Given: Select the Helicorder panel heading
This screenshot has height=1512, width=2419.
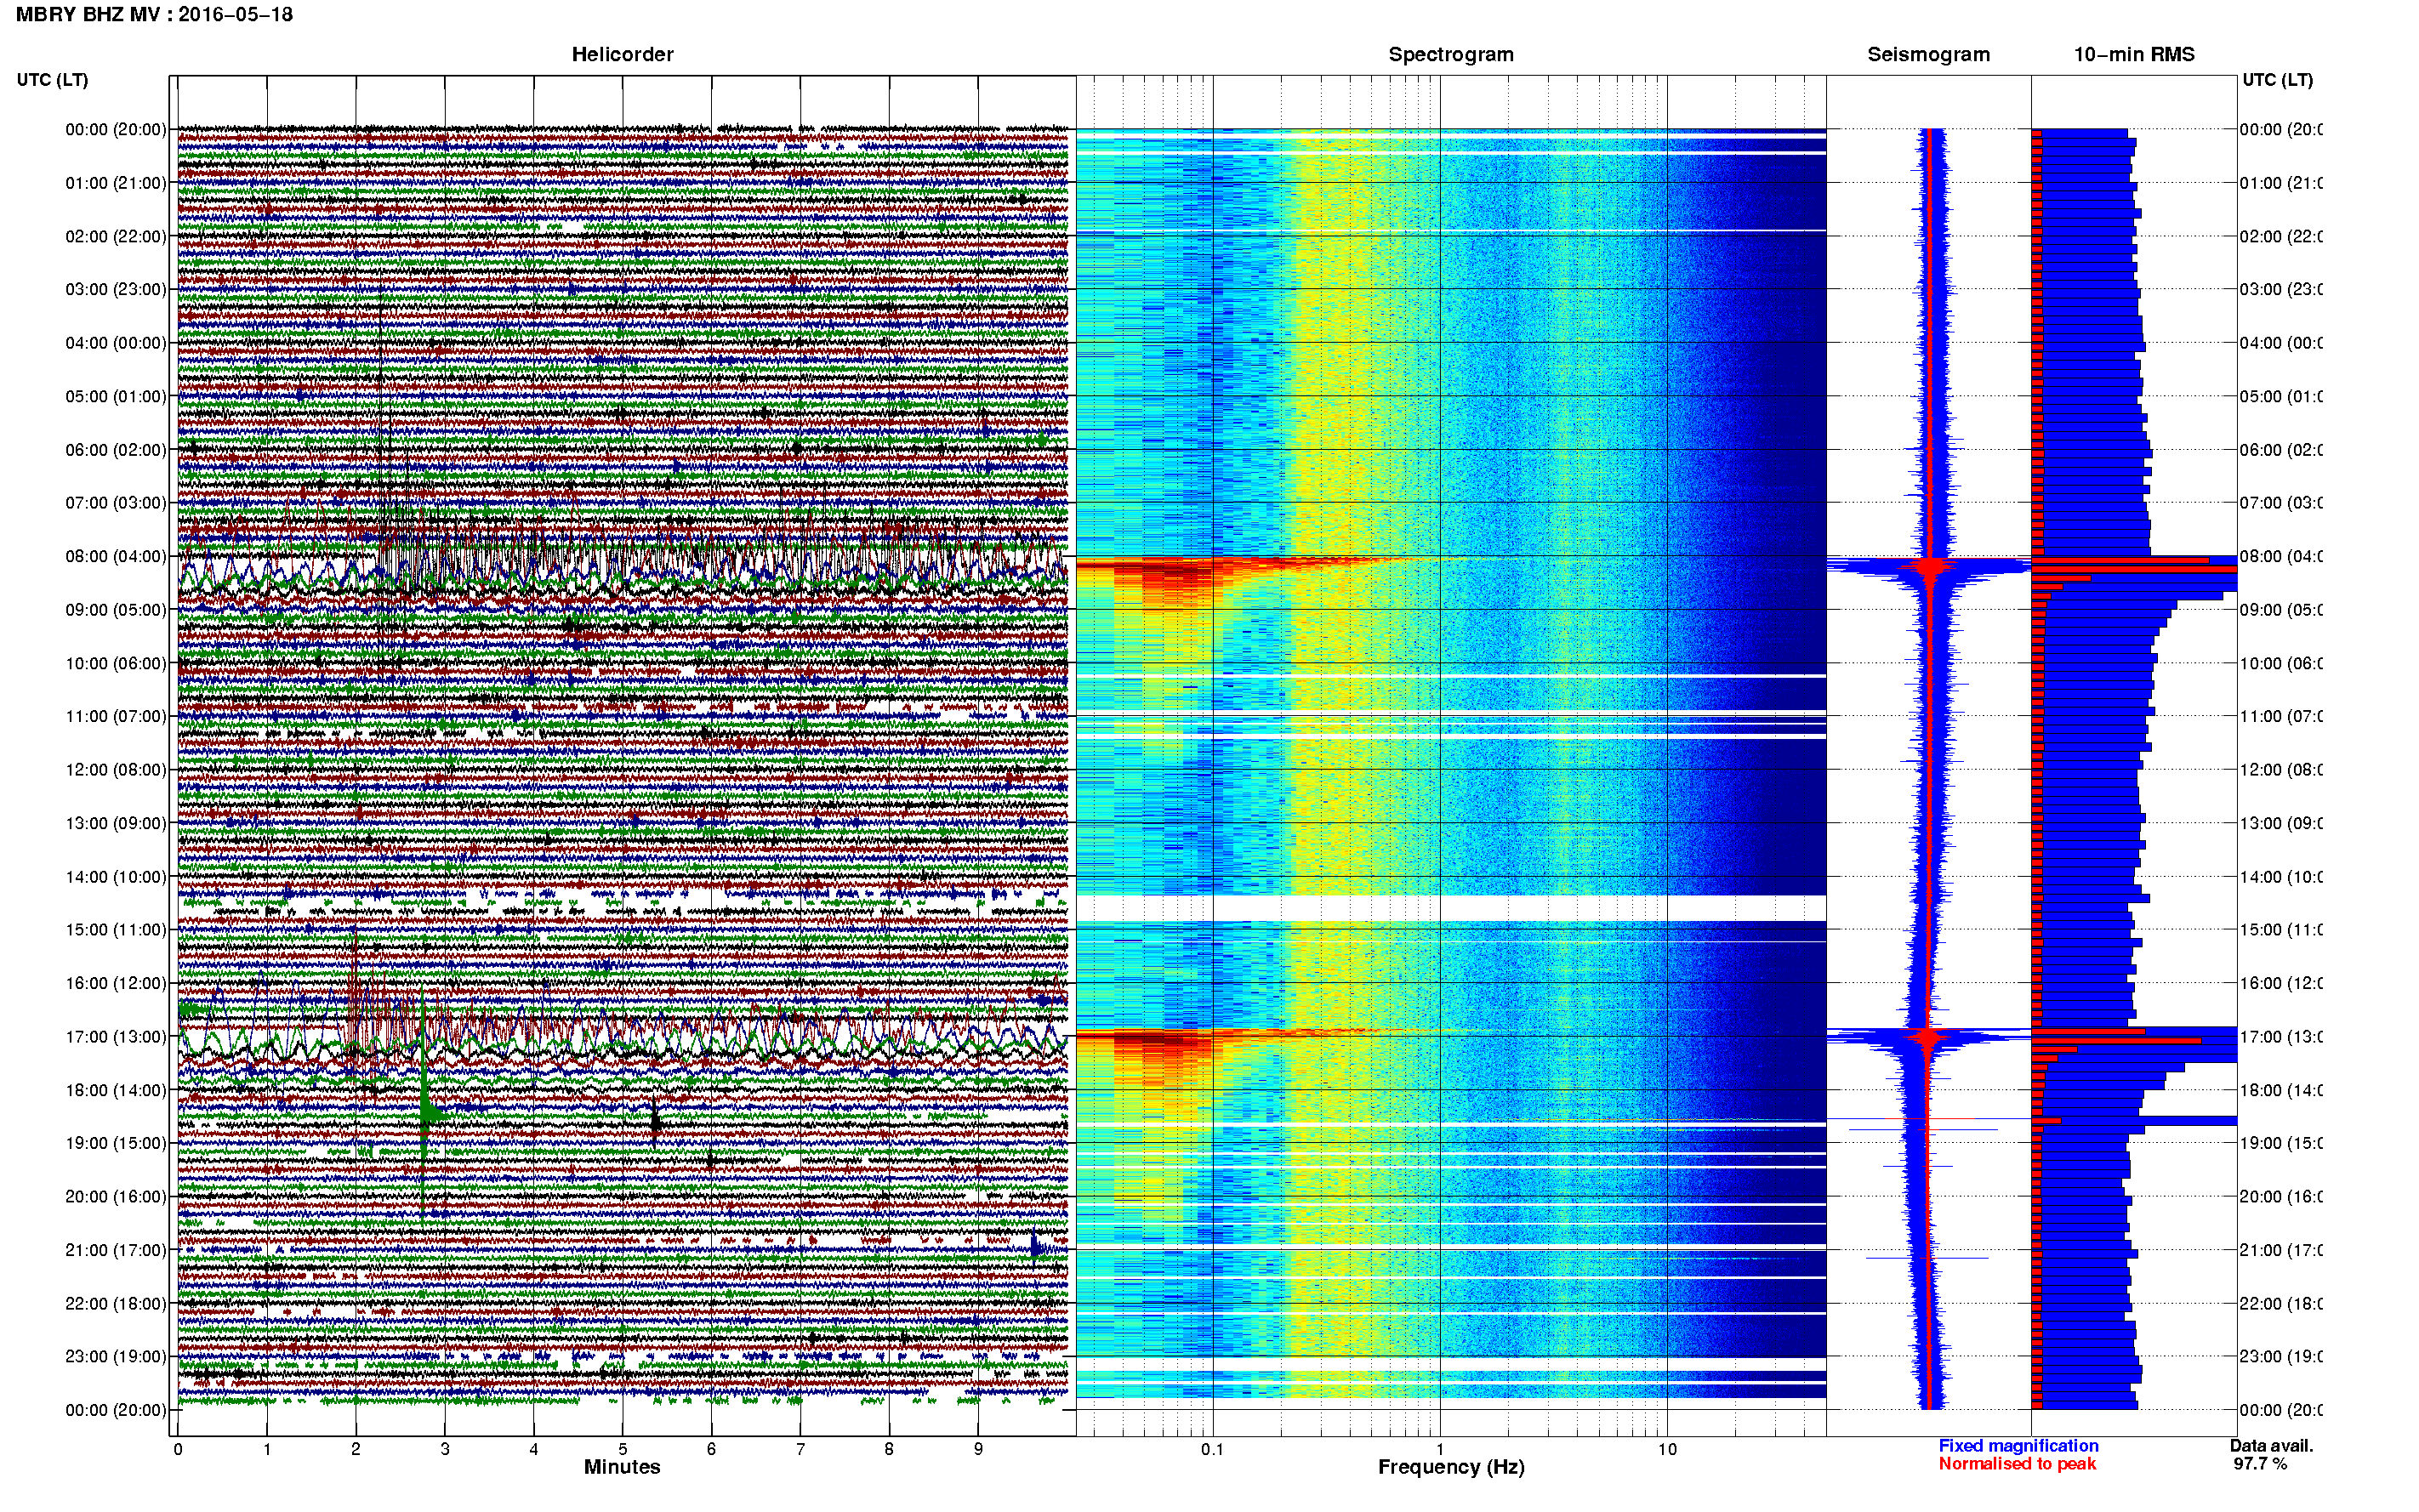Looking at the screenshot, I should 622,55.
